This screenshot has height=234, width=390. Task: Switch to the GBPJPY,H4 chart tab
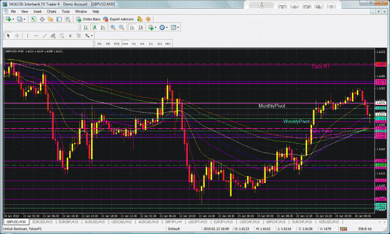tap(173, 222)
